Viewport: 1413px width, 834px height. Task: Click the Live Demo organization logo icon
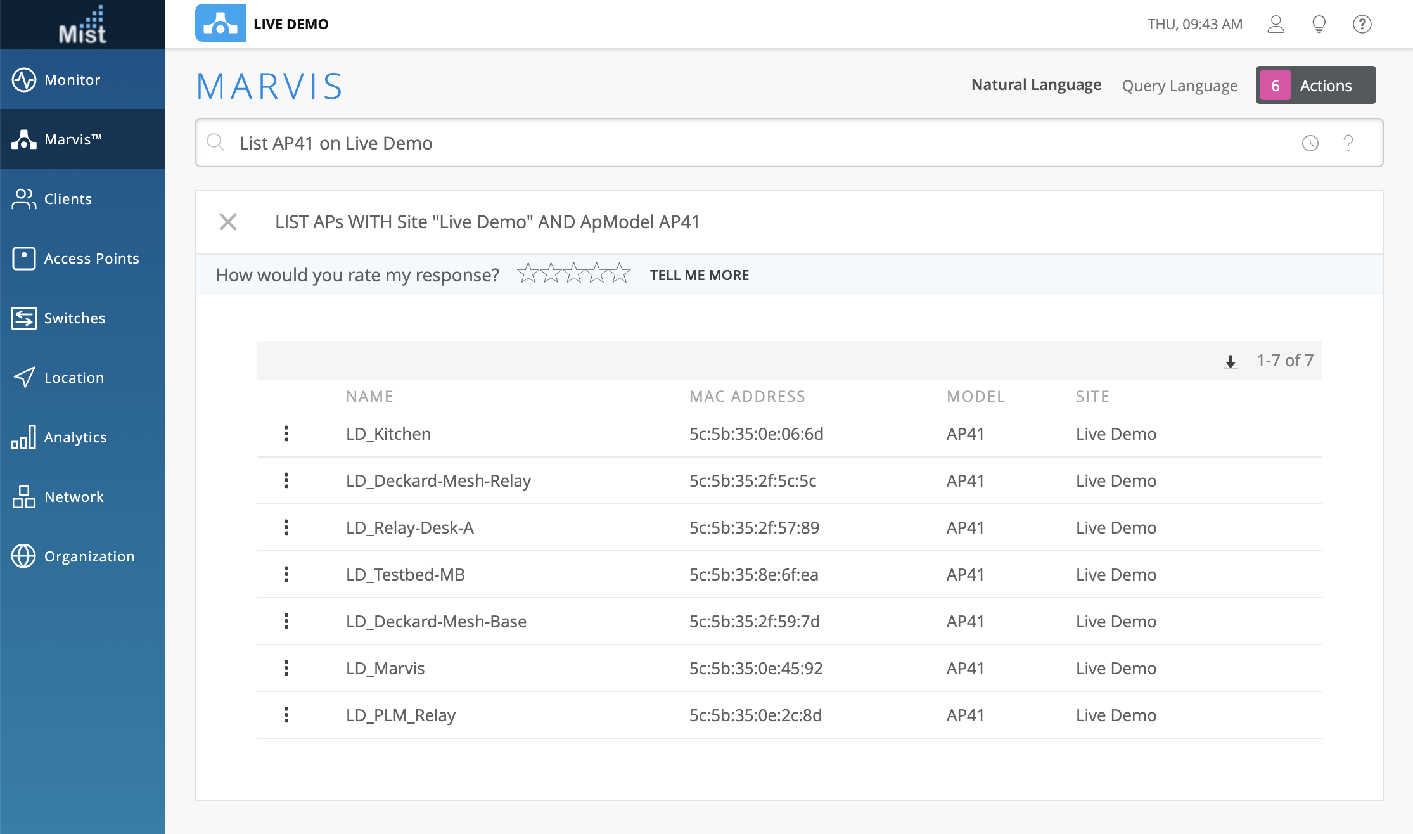click(220, 23)
